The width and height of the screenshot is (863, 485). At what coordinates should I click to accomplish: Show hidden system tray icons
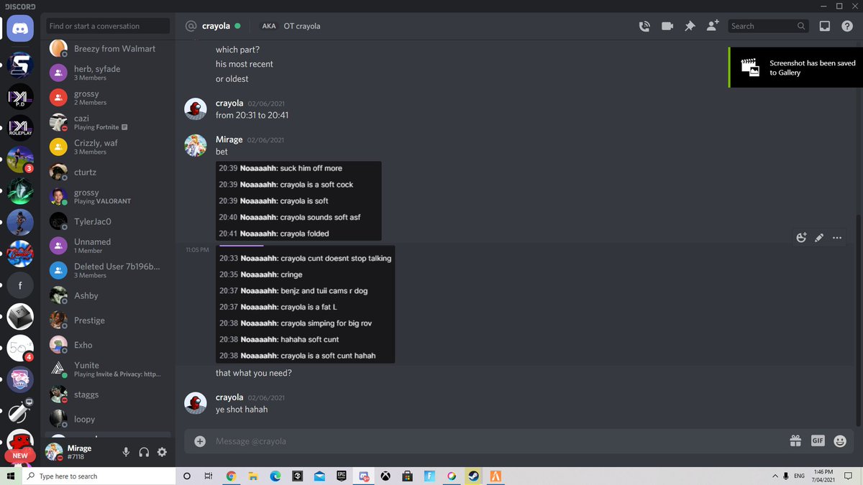[775, 476]
